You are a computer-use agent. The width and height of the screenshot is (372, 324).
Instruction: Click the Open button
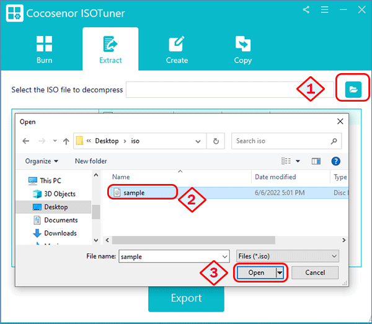[x=256, y=273]
